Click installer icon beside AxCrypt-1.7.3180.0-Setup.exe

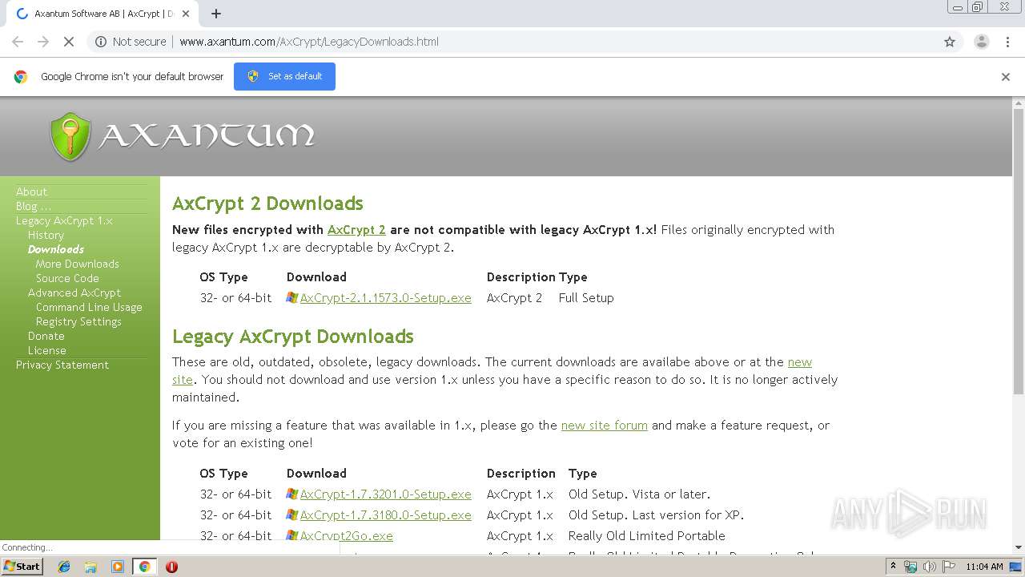[292, 514]
